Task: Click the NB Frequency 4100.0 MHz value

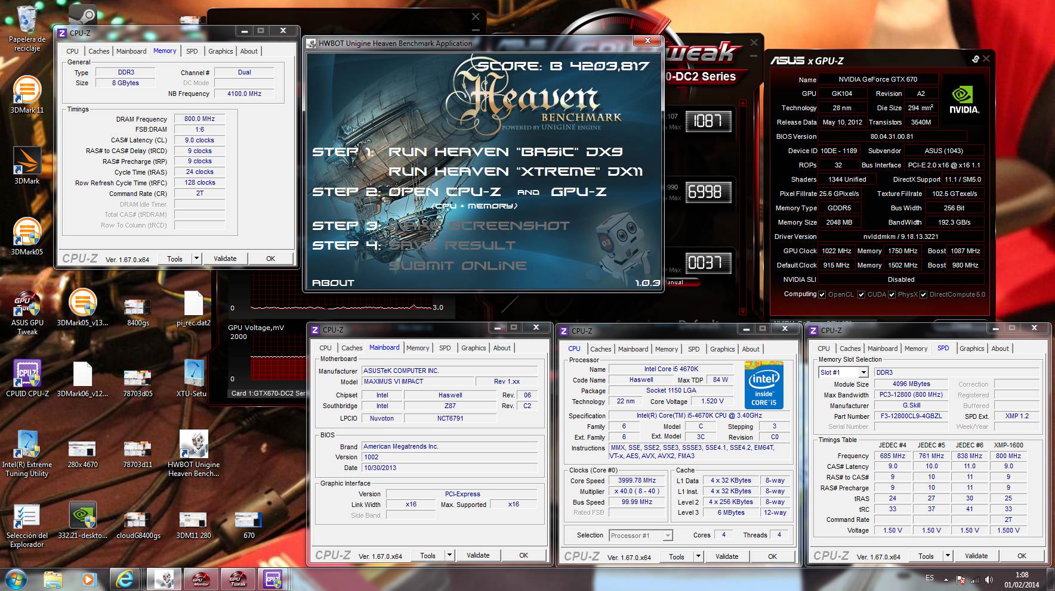Action: pyautogui.click(x=244, y=94)
